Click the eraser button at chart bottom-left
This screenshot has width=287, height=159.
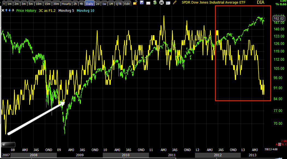click(x=8, y=144)
